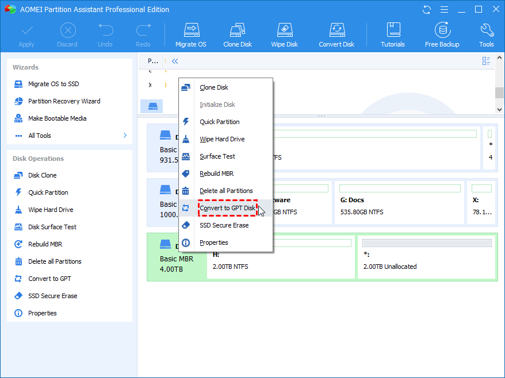
Task: Expand All Tools submenu arrow
Action: pyautogui.click(x=125, y=136)
